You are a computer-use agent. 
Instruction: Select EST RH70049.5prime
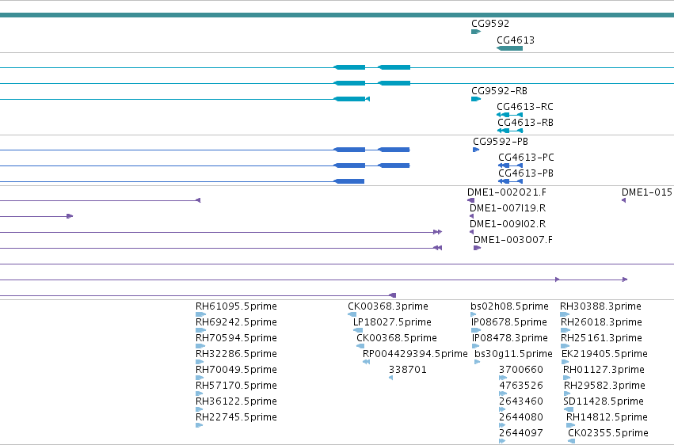coord(200,378)
